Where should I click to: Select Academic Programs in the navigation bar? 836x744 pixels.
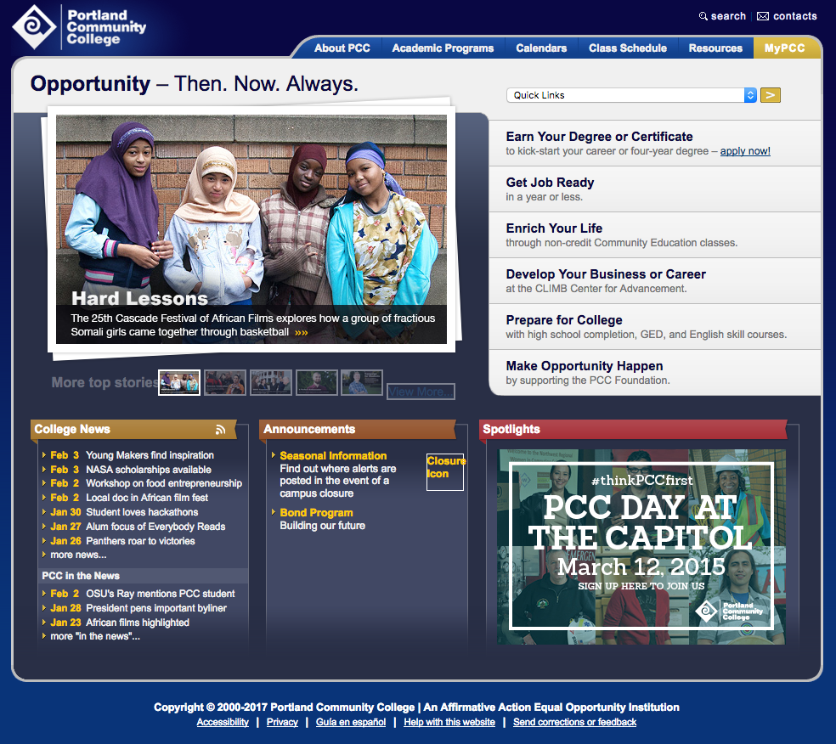click(443, 48)
